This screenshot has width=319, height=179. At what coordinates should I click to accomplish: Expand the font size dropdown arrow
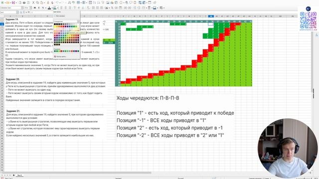point(30,8)
